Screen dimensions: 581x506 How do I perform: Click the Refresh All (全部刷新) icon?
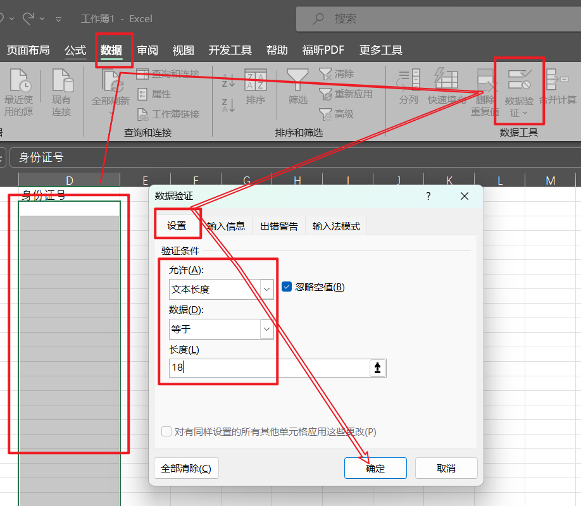pyautogui.click(x=111, y=82)
